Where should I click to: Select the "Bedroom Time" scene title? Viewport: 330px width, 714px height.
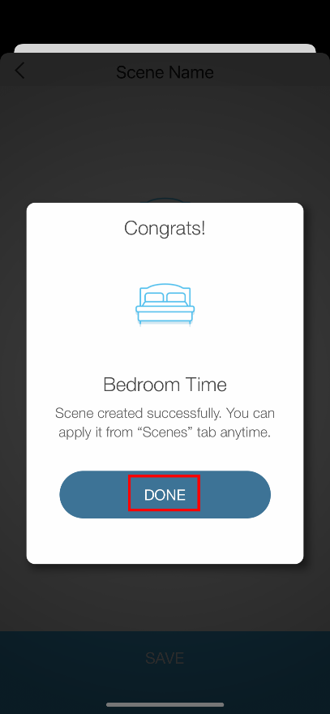pyautogui.click(x=165, y=385)
